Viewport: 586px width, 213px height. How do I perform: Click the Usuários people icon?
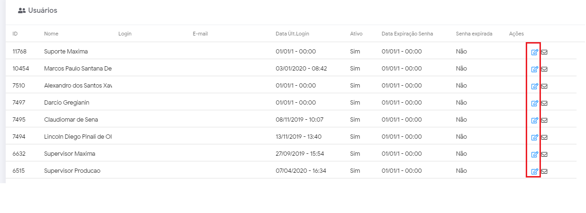click(x=21, y=10)
